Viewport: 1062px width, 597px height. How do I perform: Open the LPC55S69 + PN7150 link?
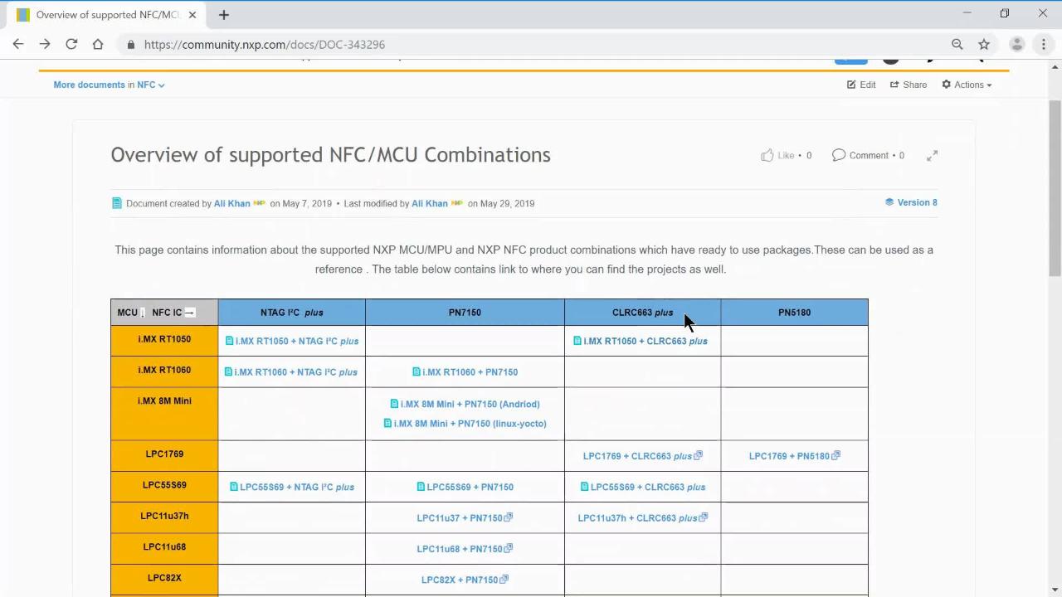pos(469,487)
